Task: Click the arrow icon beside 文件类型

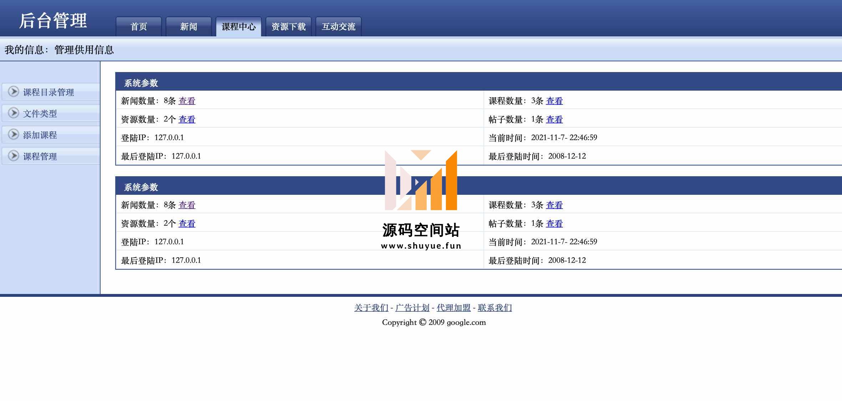Action: coord(14,113)
